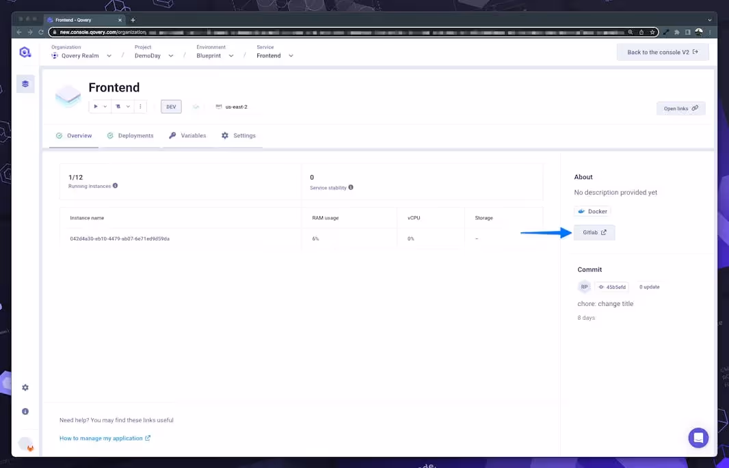Reload the page with the refresh icon
This screenshot has height=468, width=729.
pos(41,32)
